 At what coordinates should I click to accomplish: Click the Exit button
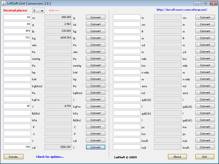click(204, 157)
